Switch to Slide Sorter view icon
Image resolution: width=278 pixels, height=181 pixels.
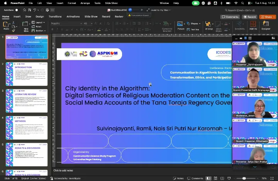[215, 178]
